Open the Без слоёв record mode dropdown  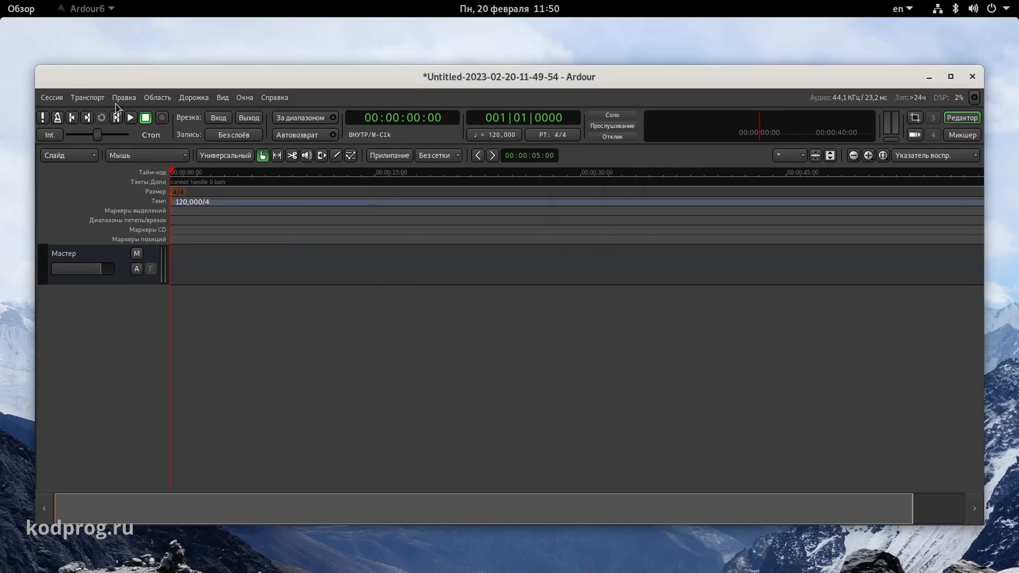234,135
